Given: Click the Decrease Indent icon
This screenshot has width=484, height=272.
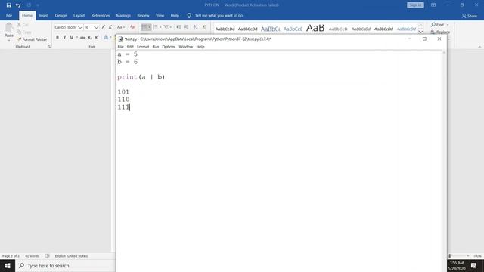Looking at the screenshot, I should 178,27.
